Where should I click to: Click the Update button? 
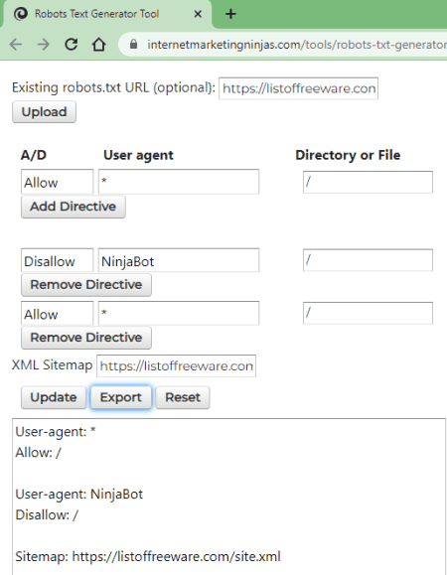pos(54,397)
